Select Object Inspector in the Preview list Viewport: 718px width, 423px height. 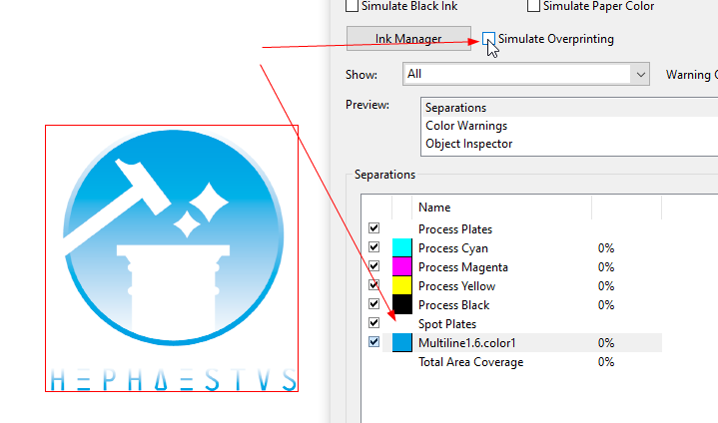pyautogui.click(x=469, y=144)
